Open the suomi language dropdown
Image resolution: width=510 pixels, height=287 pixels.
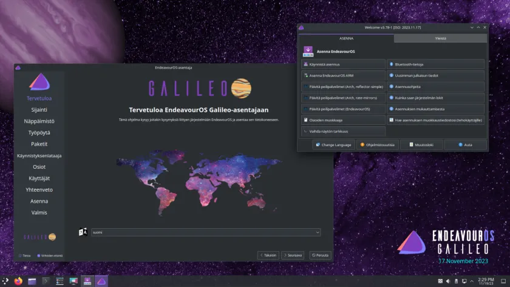pos(206,232)
